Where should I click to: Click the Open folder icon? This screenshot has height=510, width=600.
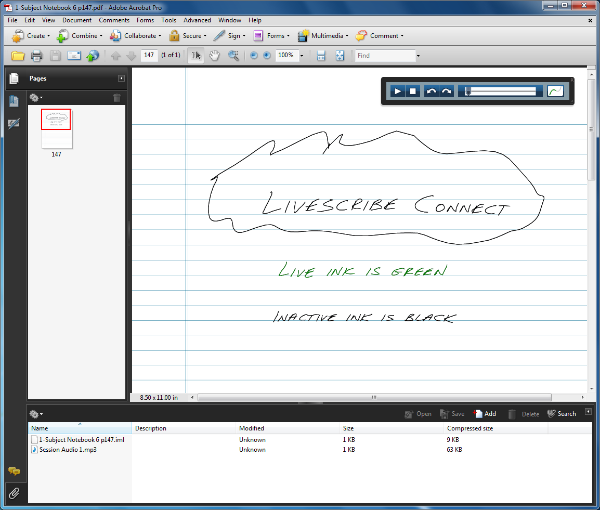18,56
